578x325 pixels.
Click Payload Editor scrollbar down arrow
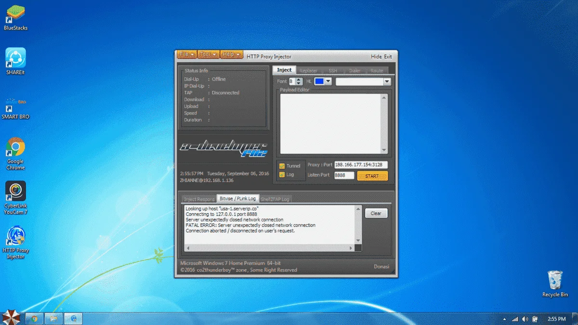point(384,150)
